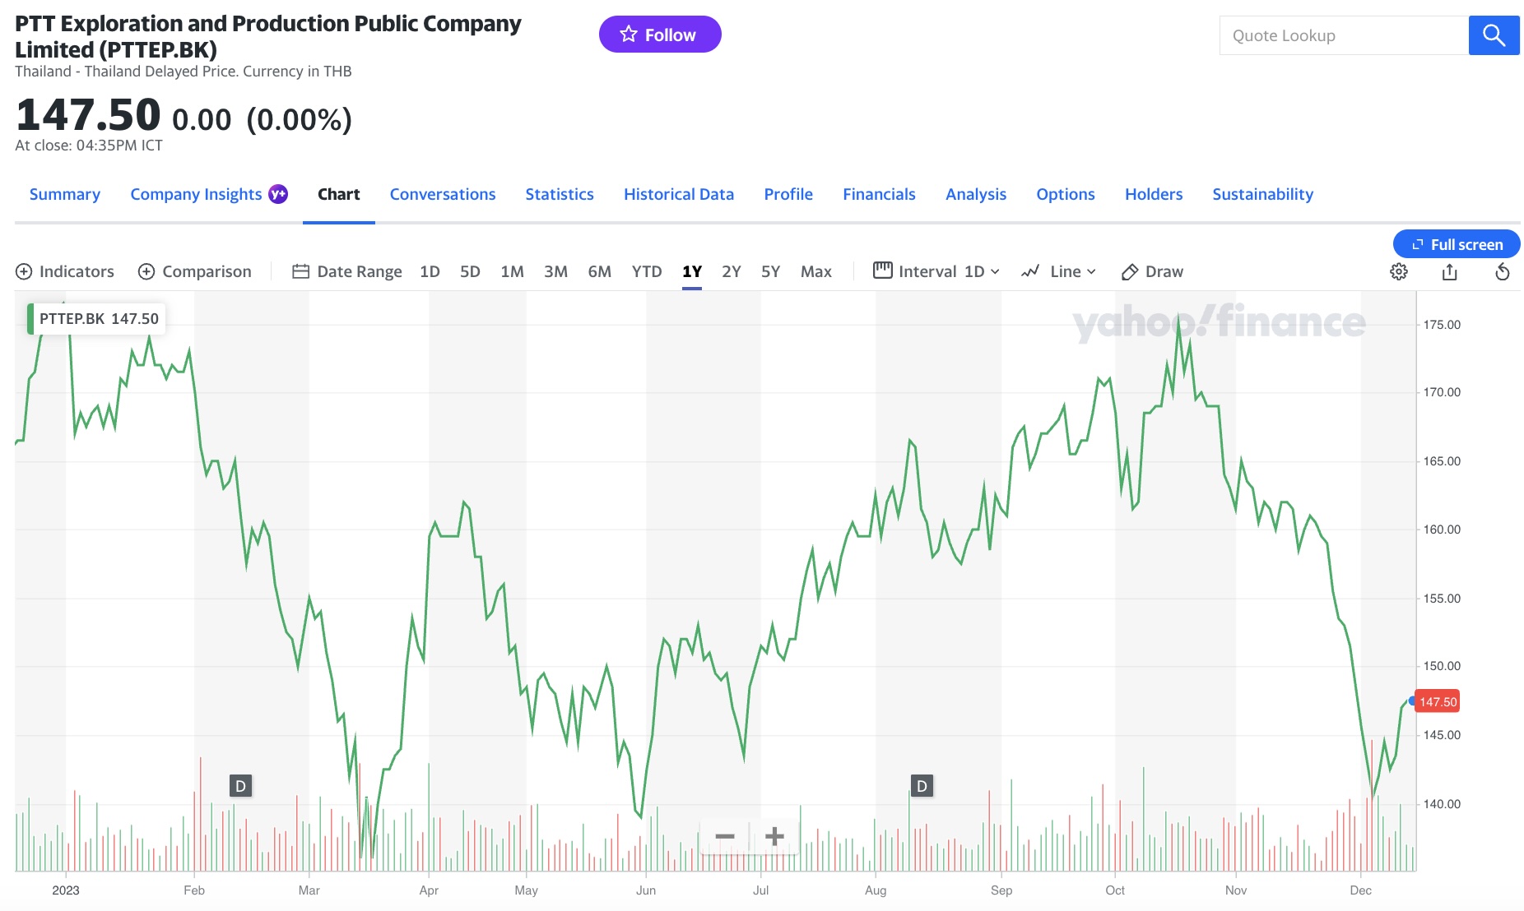The image size is (1524, 911).
Task: Zoom out using the minus control
Action: (x=725, y=835)
